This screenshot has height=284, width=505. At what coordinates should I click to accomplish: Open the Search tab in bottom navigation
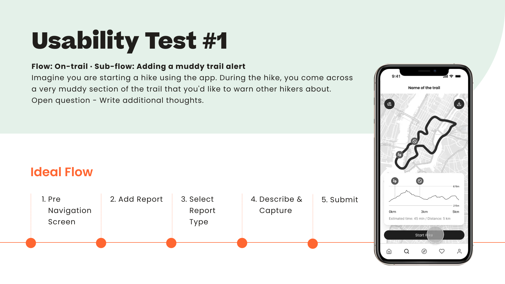407,251
